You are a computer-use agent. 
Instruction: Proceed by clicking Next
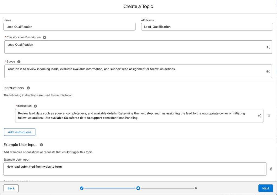coord(265,188)
